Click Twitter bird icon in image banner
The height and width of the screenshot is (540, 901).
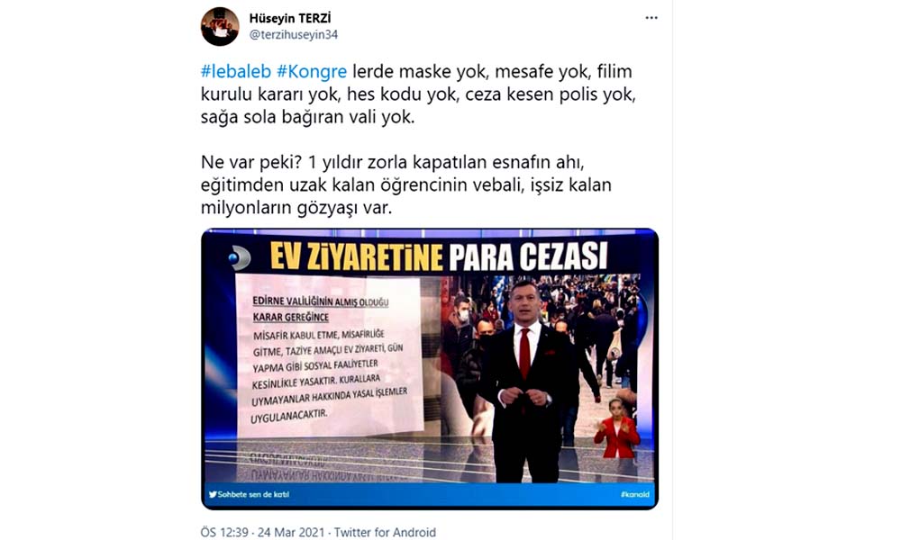[x=213, y=494]
